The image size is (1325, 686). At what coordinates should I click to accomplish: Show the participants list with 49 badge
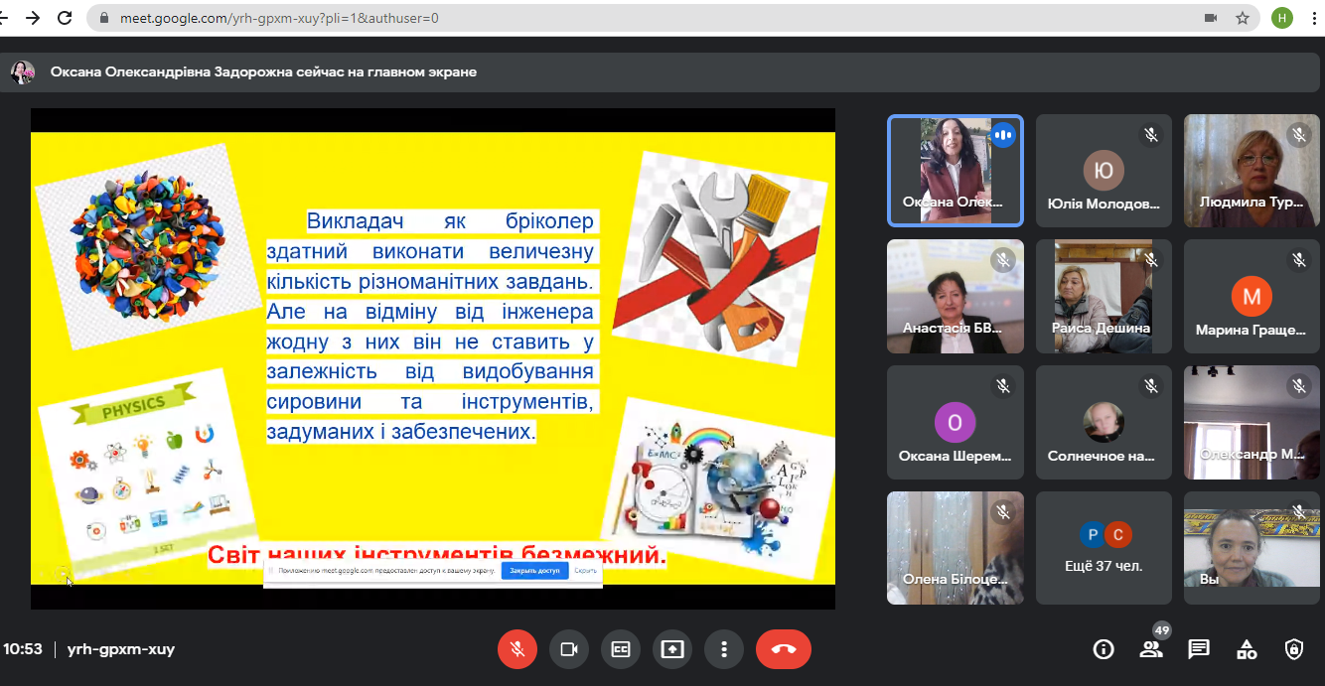1151,649
